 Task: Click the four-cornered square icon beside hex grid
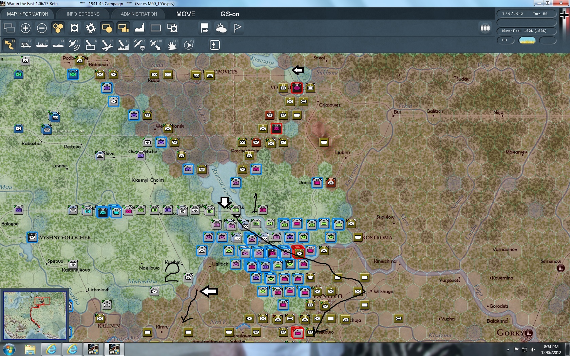click(74, 28)
